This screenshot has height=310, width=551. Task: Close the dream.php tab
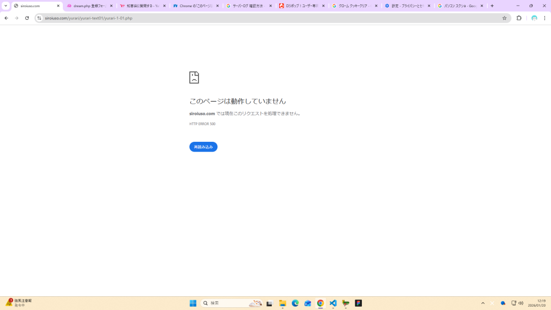111,6
